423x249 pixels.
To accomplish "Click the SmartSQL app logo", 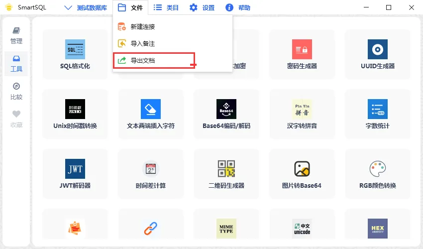I will pos(9,7).
